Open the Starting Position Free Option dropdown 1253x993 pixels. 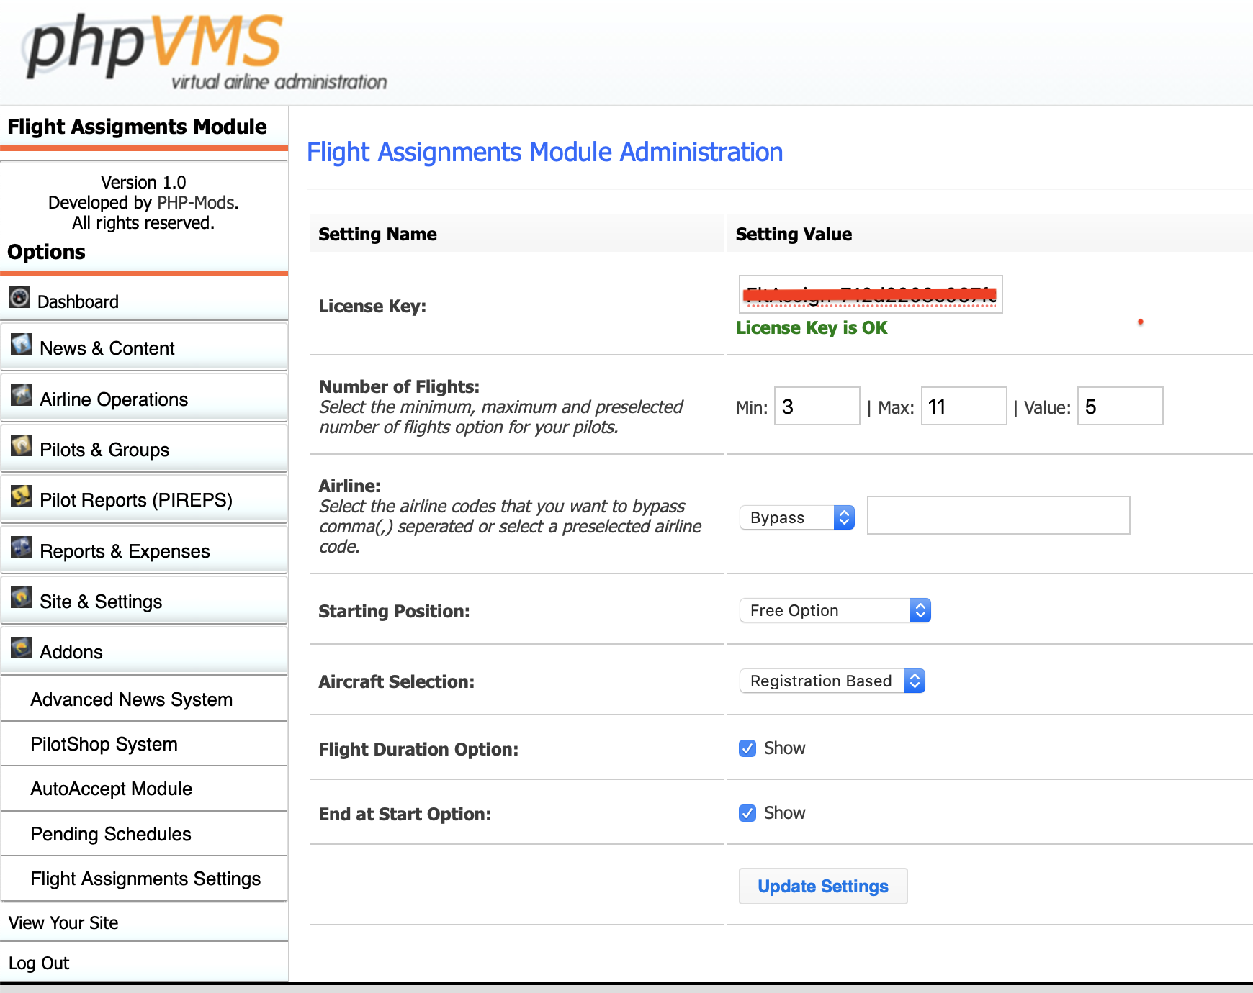(x=835, y=610)
